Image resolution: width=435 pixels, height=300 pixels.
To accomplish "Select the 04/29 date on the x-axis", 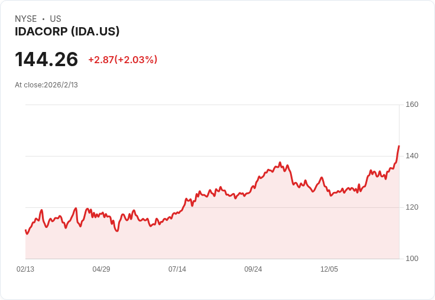I will (101, 269).
